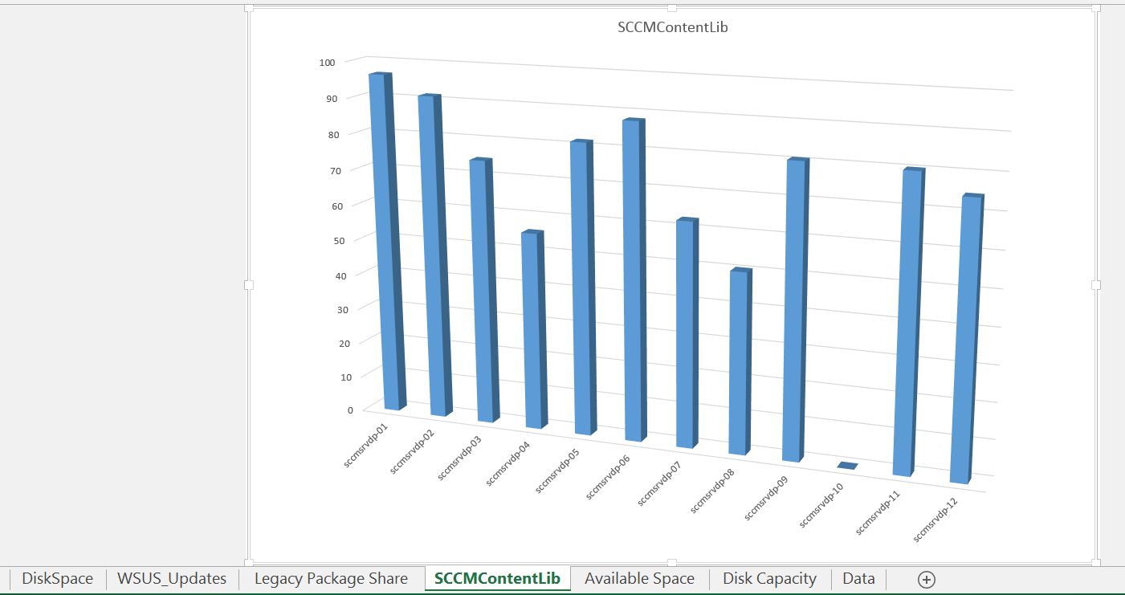Click the active SCCMContentLib sheet tab
1125x595 pixels.
497,579
